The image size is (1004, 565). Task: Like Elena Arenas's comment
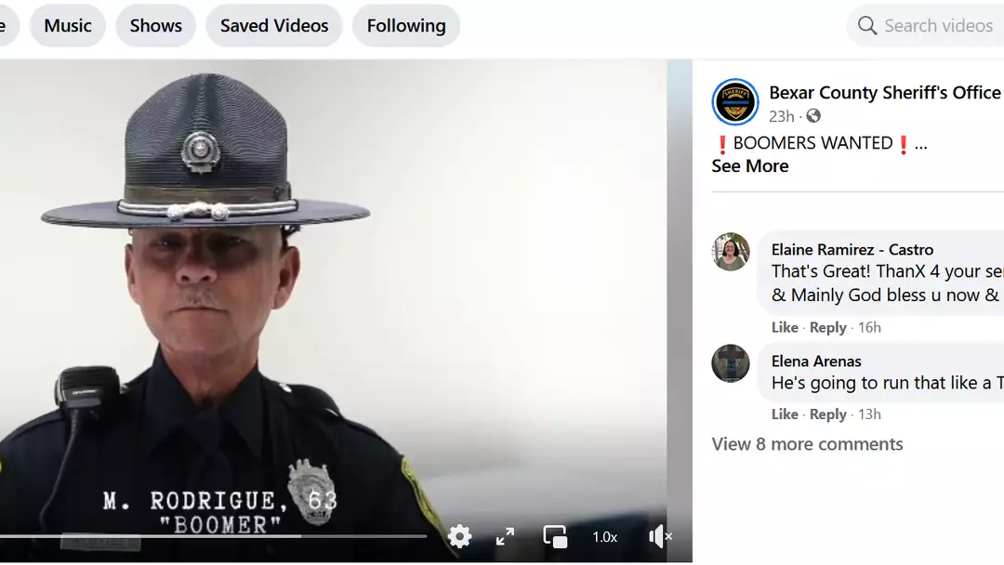[785, 414]
